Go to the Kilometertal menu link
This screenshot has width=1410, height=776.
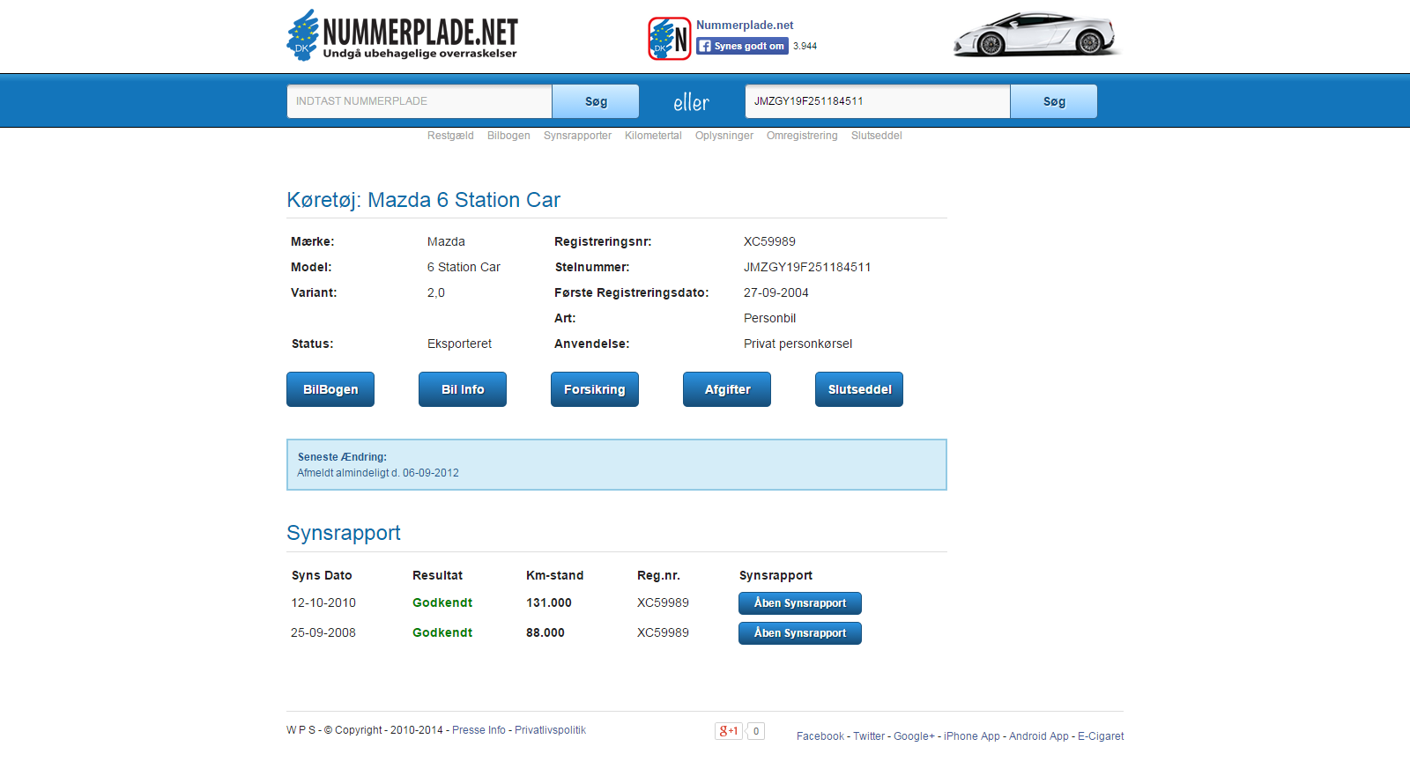[x=653, y=136]
